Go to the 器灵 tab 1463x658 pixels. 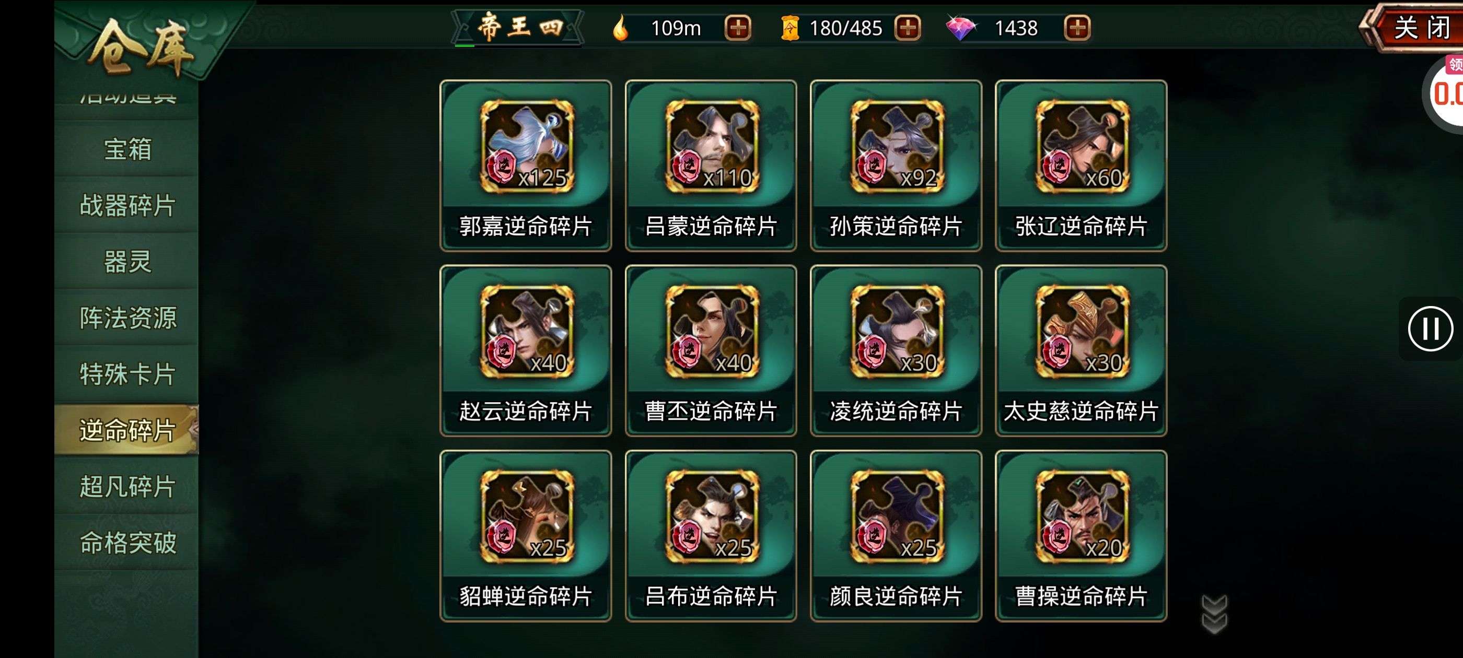[127, 261]
